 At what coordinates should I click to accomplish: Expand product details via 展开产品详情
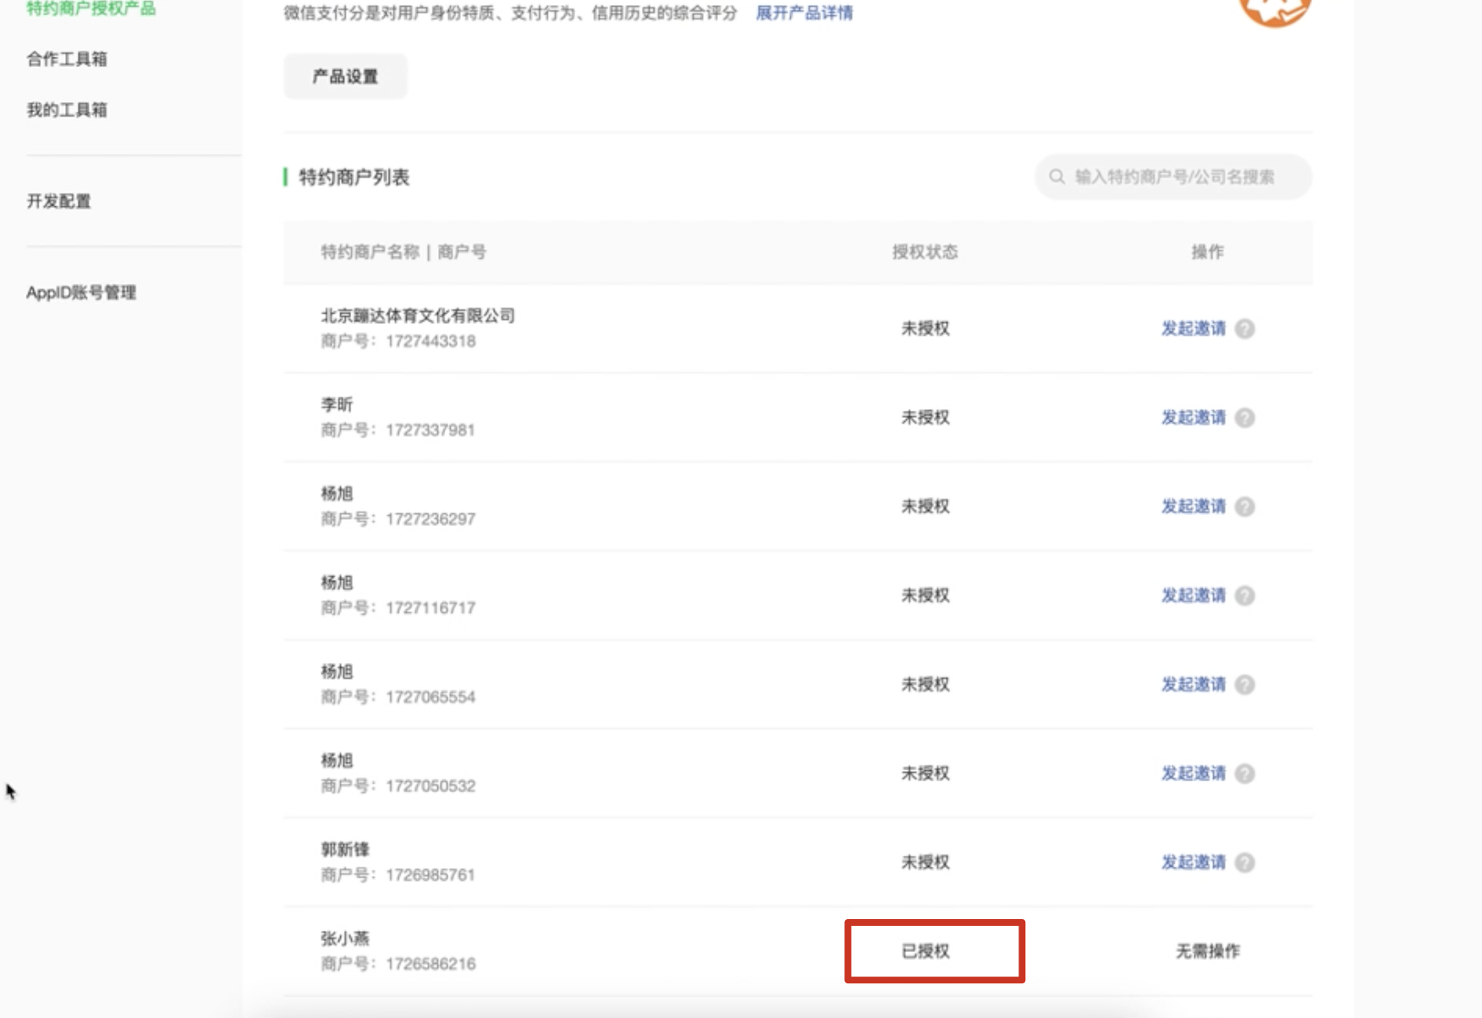804,13
